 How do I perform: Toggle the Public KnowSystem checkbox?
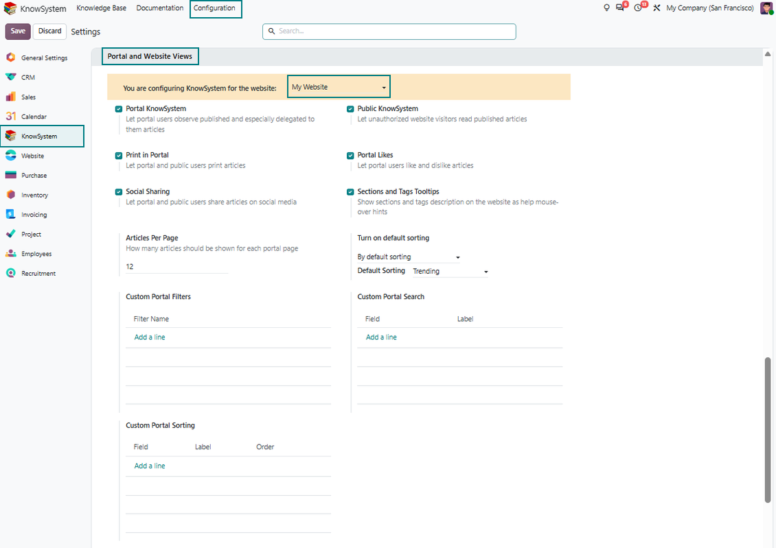(350, 109)
